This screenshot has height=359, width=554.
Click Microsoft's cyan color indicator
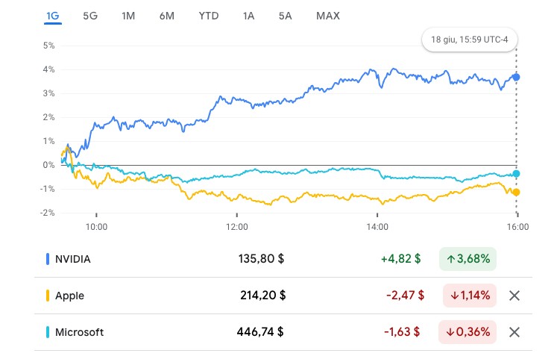pos(48,332)
